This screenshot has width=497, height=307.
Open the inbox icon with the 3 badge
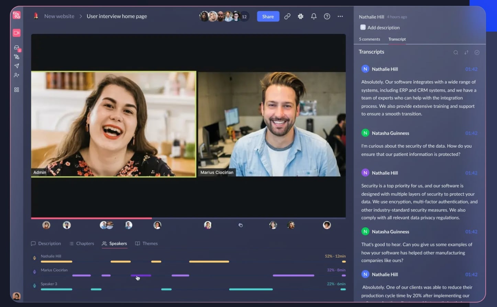pos(16,48)
